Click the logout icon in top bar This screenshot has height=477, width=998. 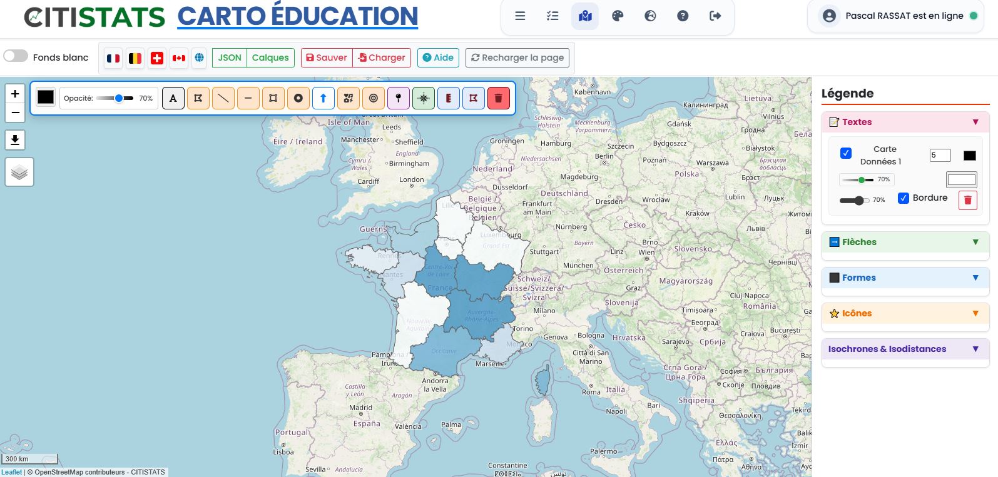[715, 16]
